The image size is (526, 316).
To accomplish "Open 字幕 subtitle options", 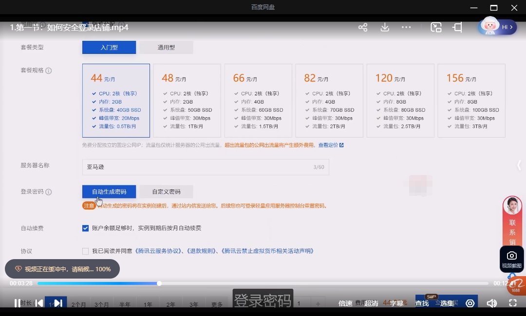I will [396, 303].
